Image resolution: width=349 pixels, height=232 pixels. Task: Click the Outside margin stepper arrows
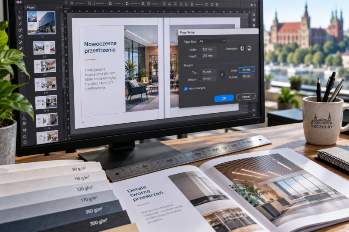click(x=240, y=76)
